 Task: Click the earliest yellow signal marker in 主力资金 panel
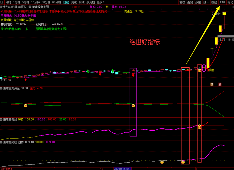tap(26, 106)
